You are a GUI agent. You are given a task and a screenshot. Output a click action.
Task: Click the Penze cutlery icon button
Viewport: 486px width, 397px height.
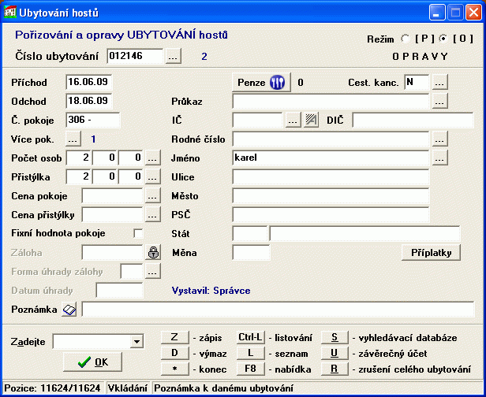click(261, 82)
